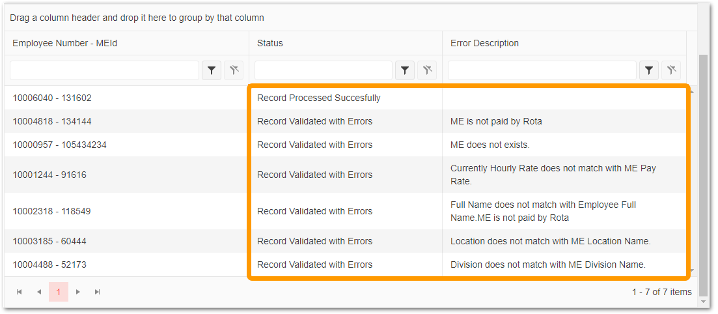This screenshot has width=718, height=314.
Task: Open filter menu for Error Description column
Action: click(x=649, y=70)
